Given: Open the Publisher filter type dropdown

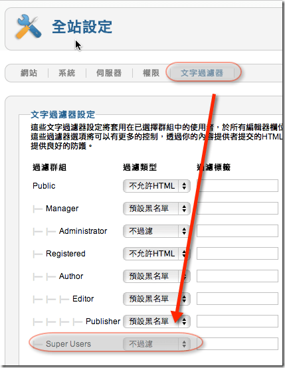Looking at the screenshot, I should [x=157, y=322].
